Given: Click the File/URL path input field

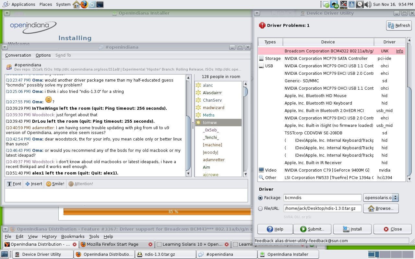Looking at the screenshot, I should (x=323, y=208).
